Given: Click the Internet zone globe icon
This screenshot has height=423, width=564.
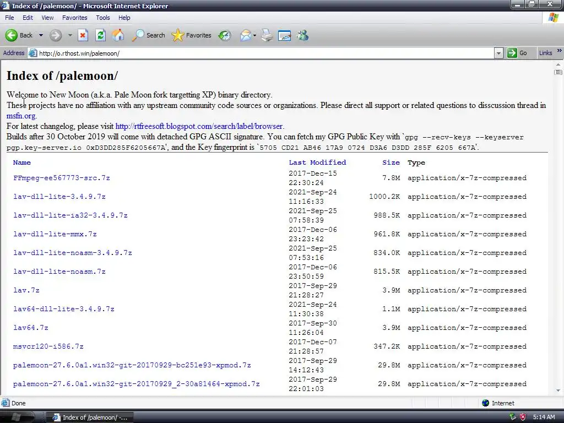Looking at the screenshot, I should [486, 403].
